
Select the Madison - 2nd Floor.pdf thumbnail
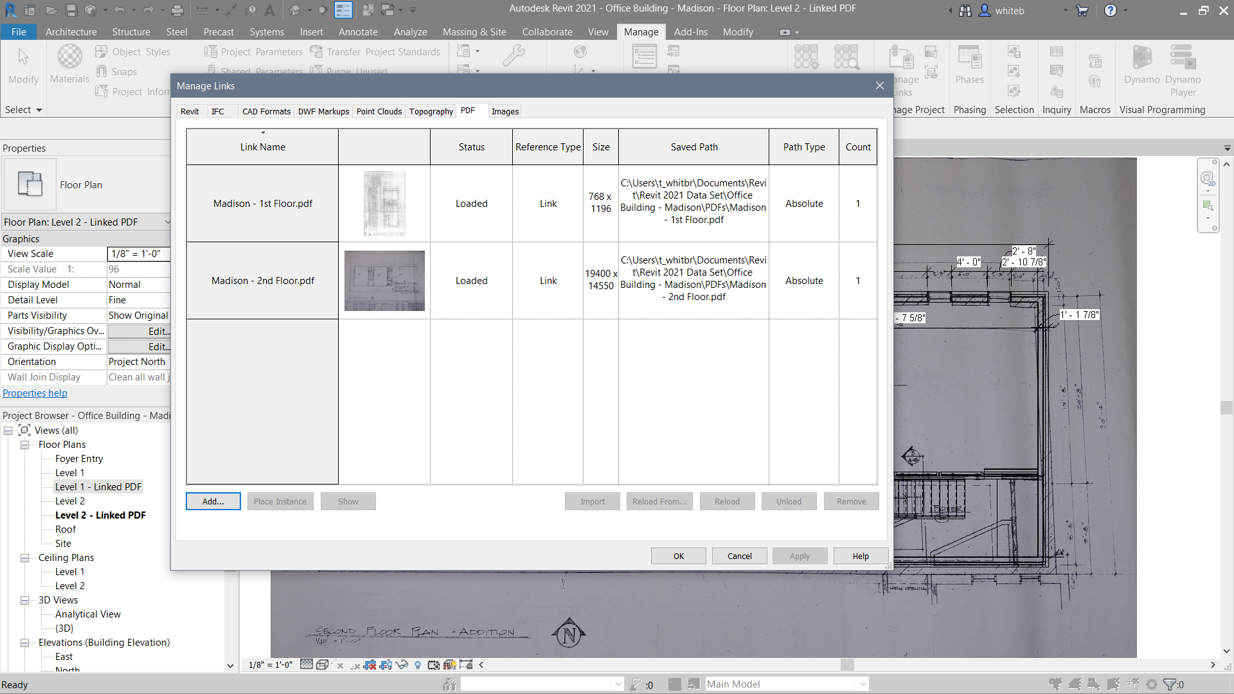point(384,281)
